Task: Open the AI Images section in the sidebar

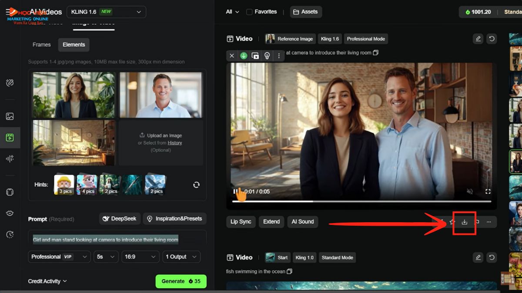Action: click(x=10, y=116)
